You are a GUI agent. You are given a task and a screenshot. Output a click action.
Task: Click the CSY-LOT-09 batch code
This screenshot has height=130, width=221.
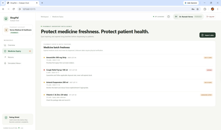(73, 70)
